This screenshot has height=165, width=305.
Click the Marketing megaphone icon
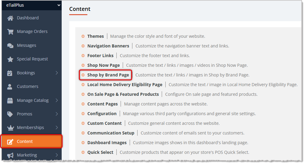pos(10,155)
